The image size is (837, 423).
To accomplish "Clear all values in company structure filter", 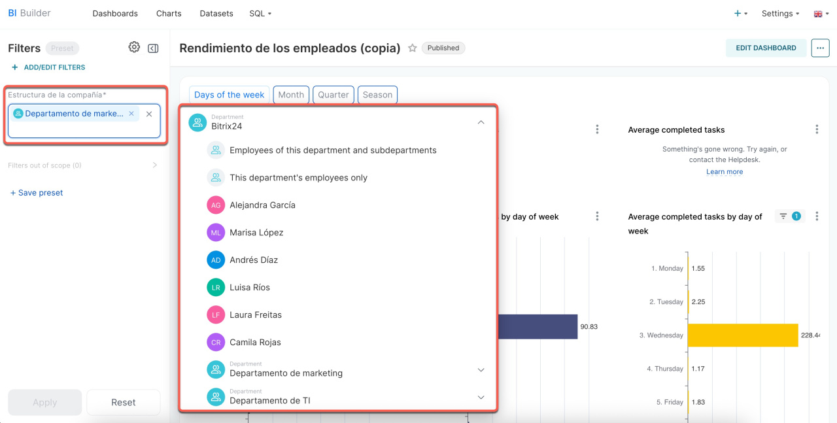I will click(149, 114).
